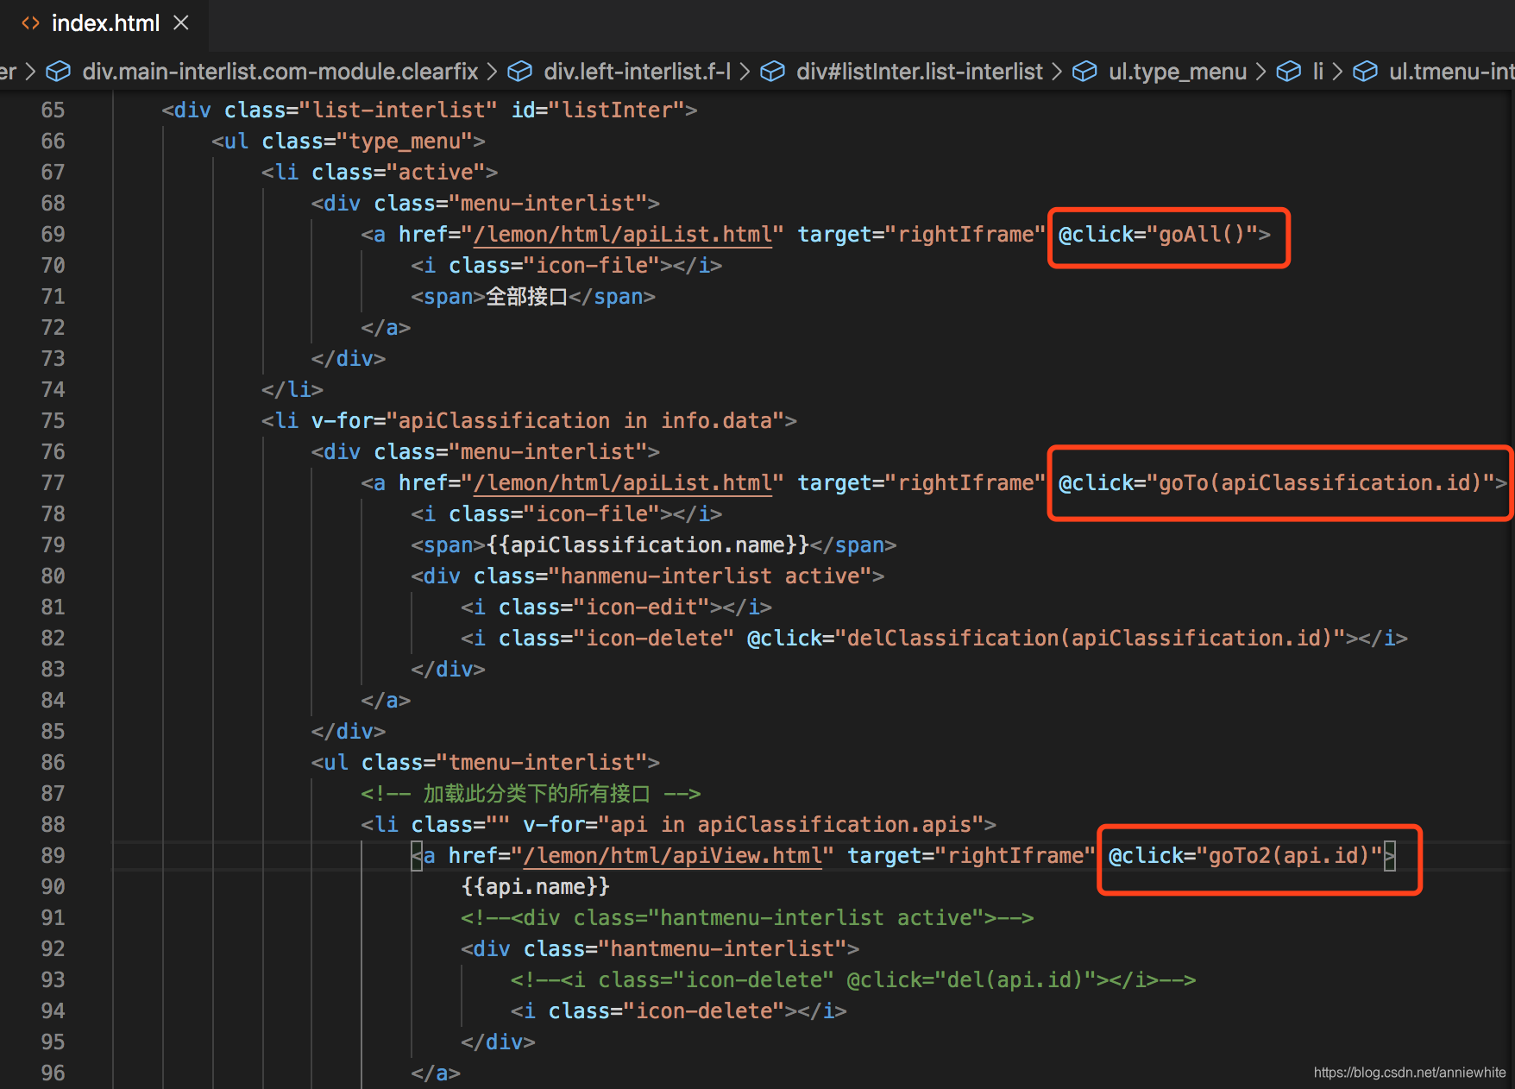Screen dimensions: 1515x1089
Task: Click cube icon before ul.type_menu breadcrumb
Action: coord(1084,71)
